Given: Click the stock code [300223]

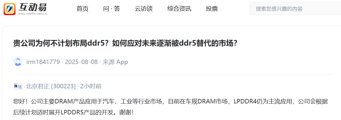Looking at the screenshot, I should 63,86.
